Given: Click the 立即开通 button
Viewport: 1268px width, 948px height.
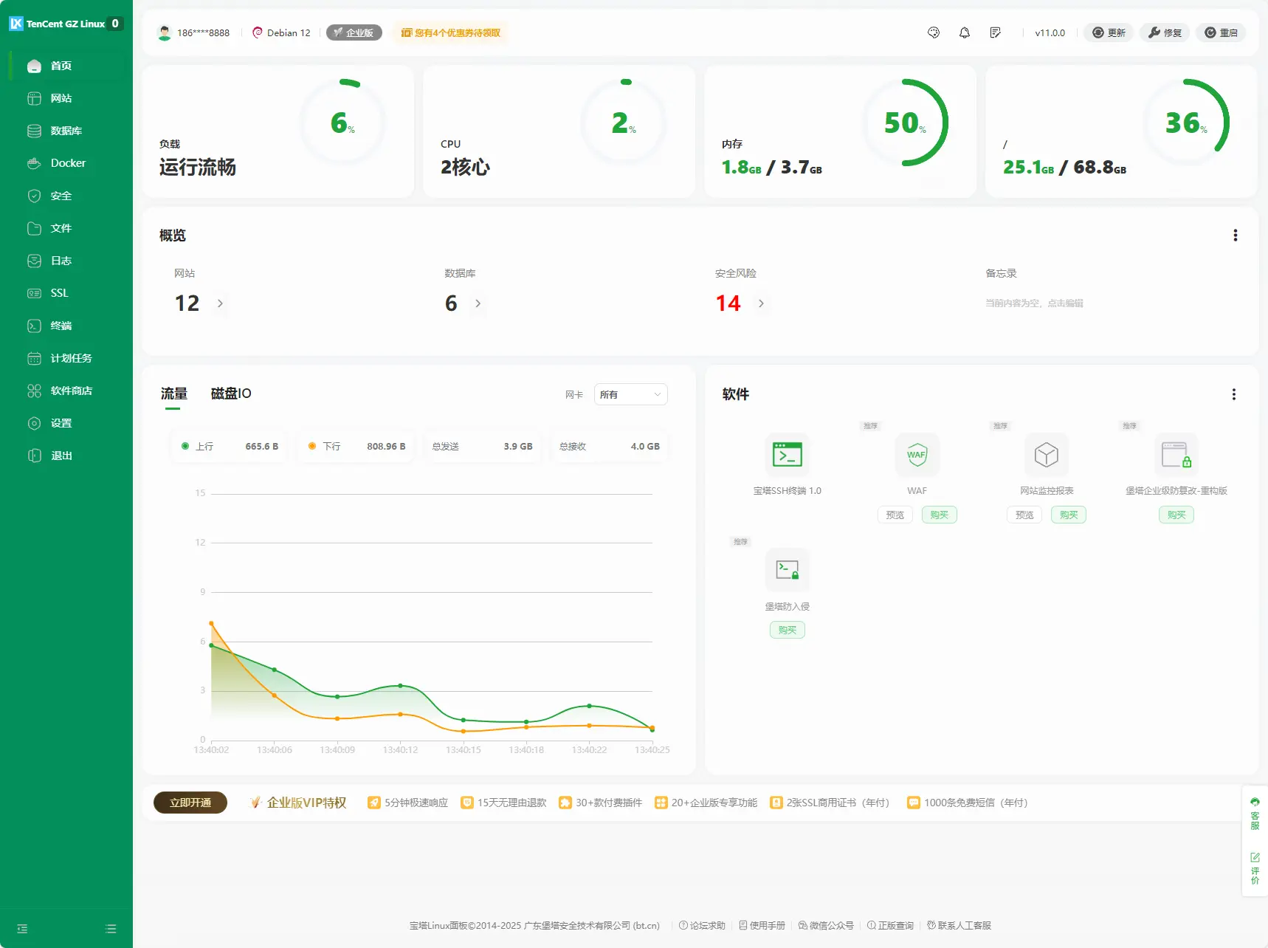Looking at the screenshot, I should 190,803.
